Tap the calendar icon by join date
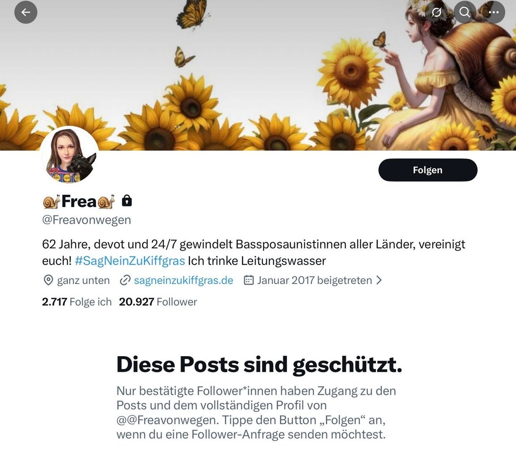Viewport: 516px width, 450px height. [249, 280]
